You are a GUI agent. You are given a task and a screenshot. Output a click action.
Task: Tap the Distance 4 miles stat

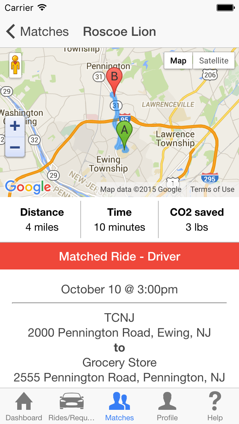pos(42,219)
